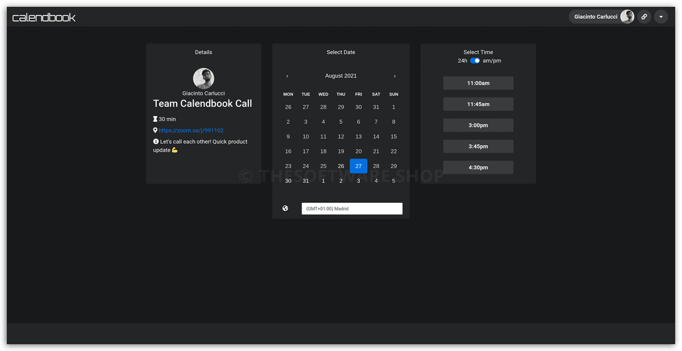Click the info icon beside the description
The image size is (682, 351).
(156, 141)
